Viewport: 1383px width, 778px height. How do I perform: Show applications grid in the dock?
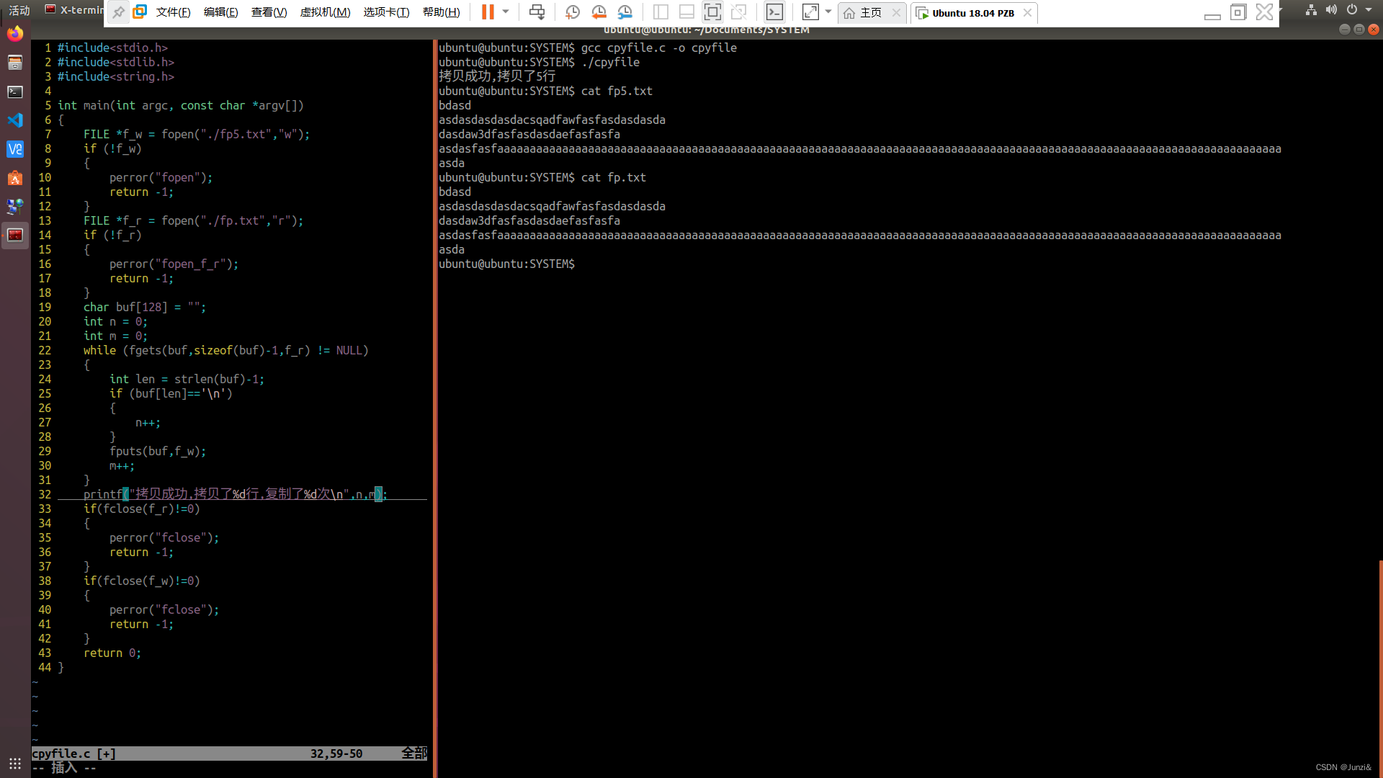[15, 763]
